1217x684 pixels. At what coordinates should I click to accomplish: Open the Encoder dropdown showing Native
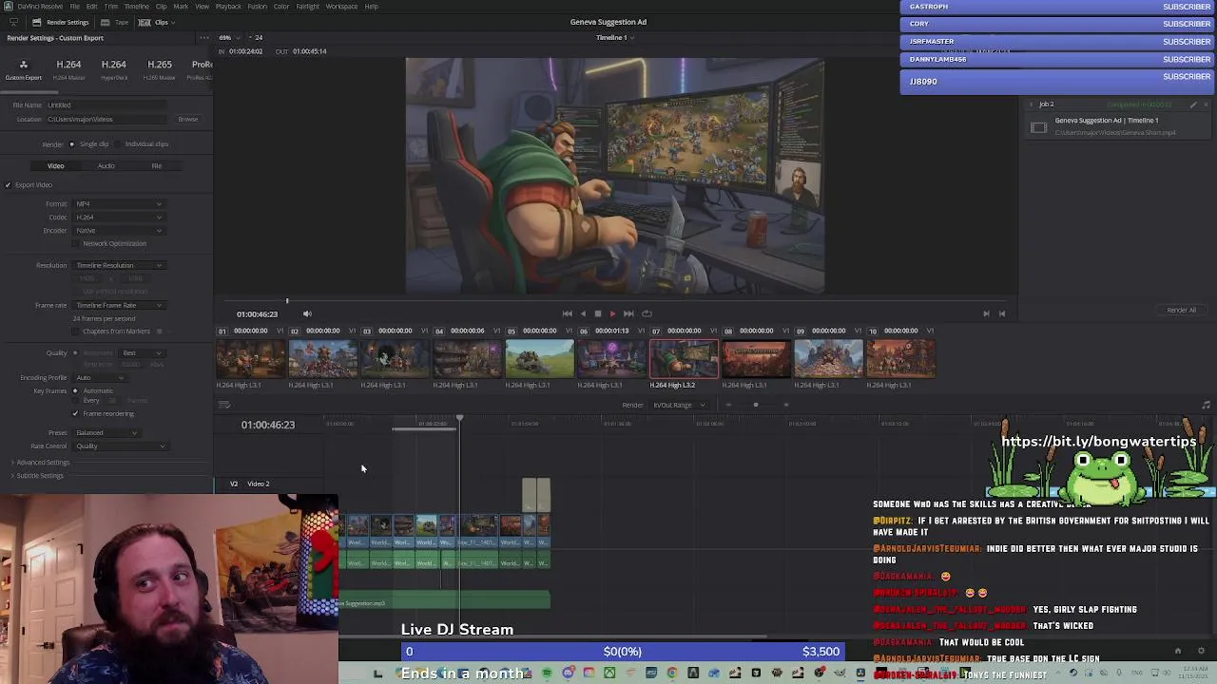119,231
